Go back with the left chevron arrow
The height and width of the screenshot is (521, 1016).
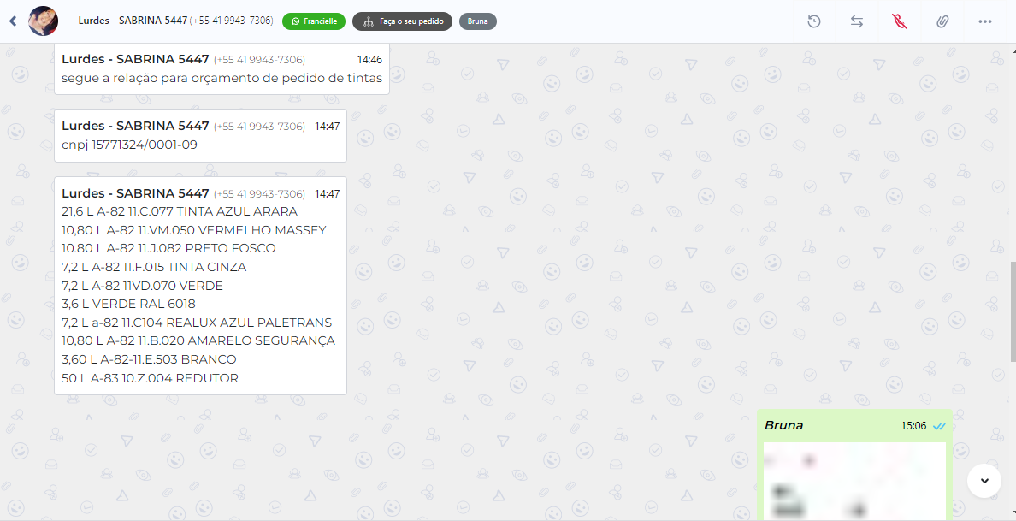click(x=13, y=21)
